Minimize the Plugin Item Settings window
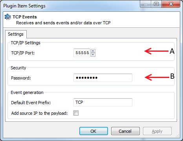Screen dimensions: 183x141 click(146, 4)
